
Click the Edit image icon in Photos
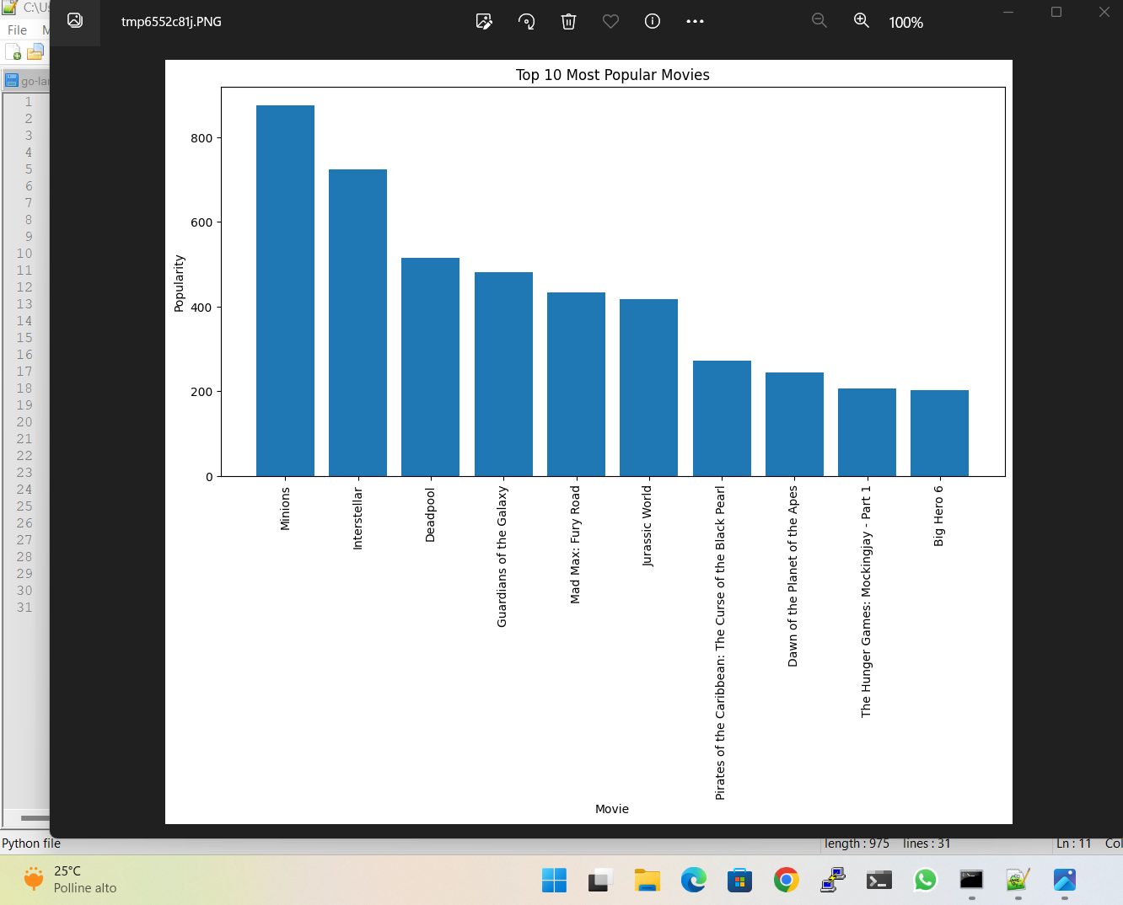pos(484,21)
